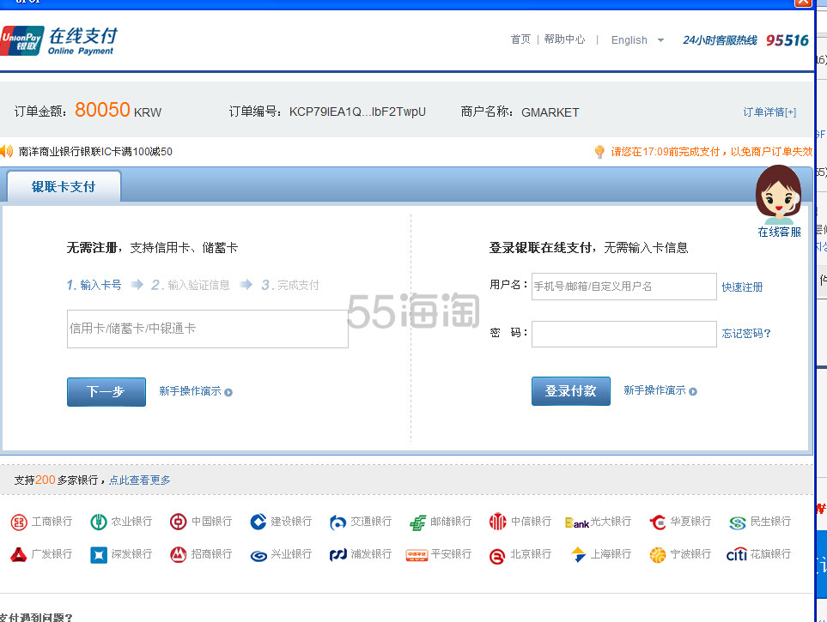
Task: Switch to the 银联卡支付 tab
Action: [64, 187]
